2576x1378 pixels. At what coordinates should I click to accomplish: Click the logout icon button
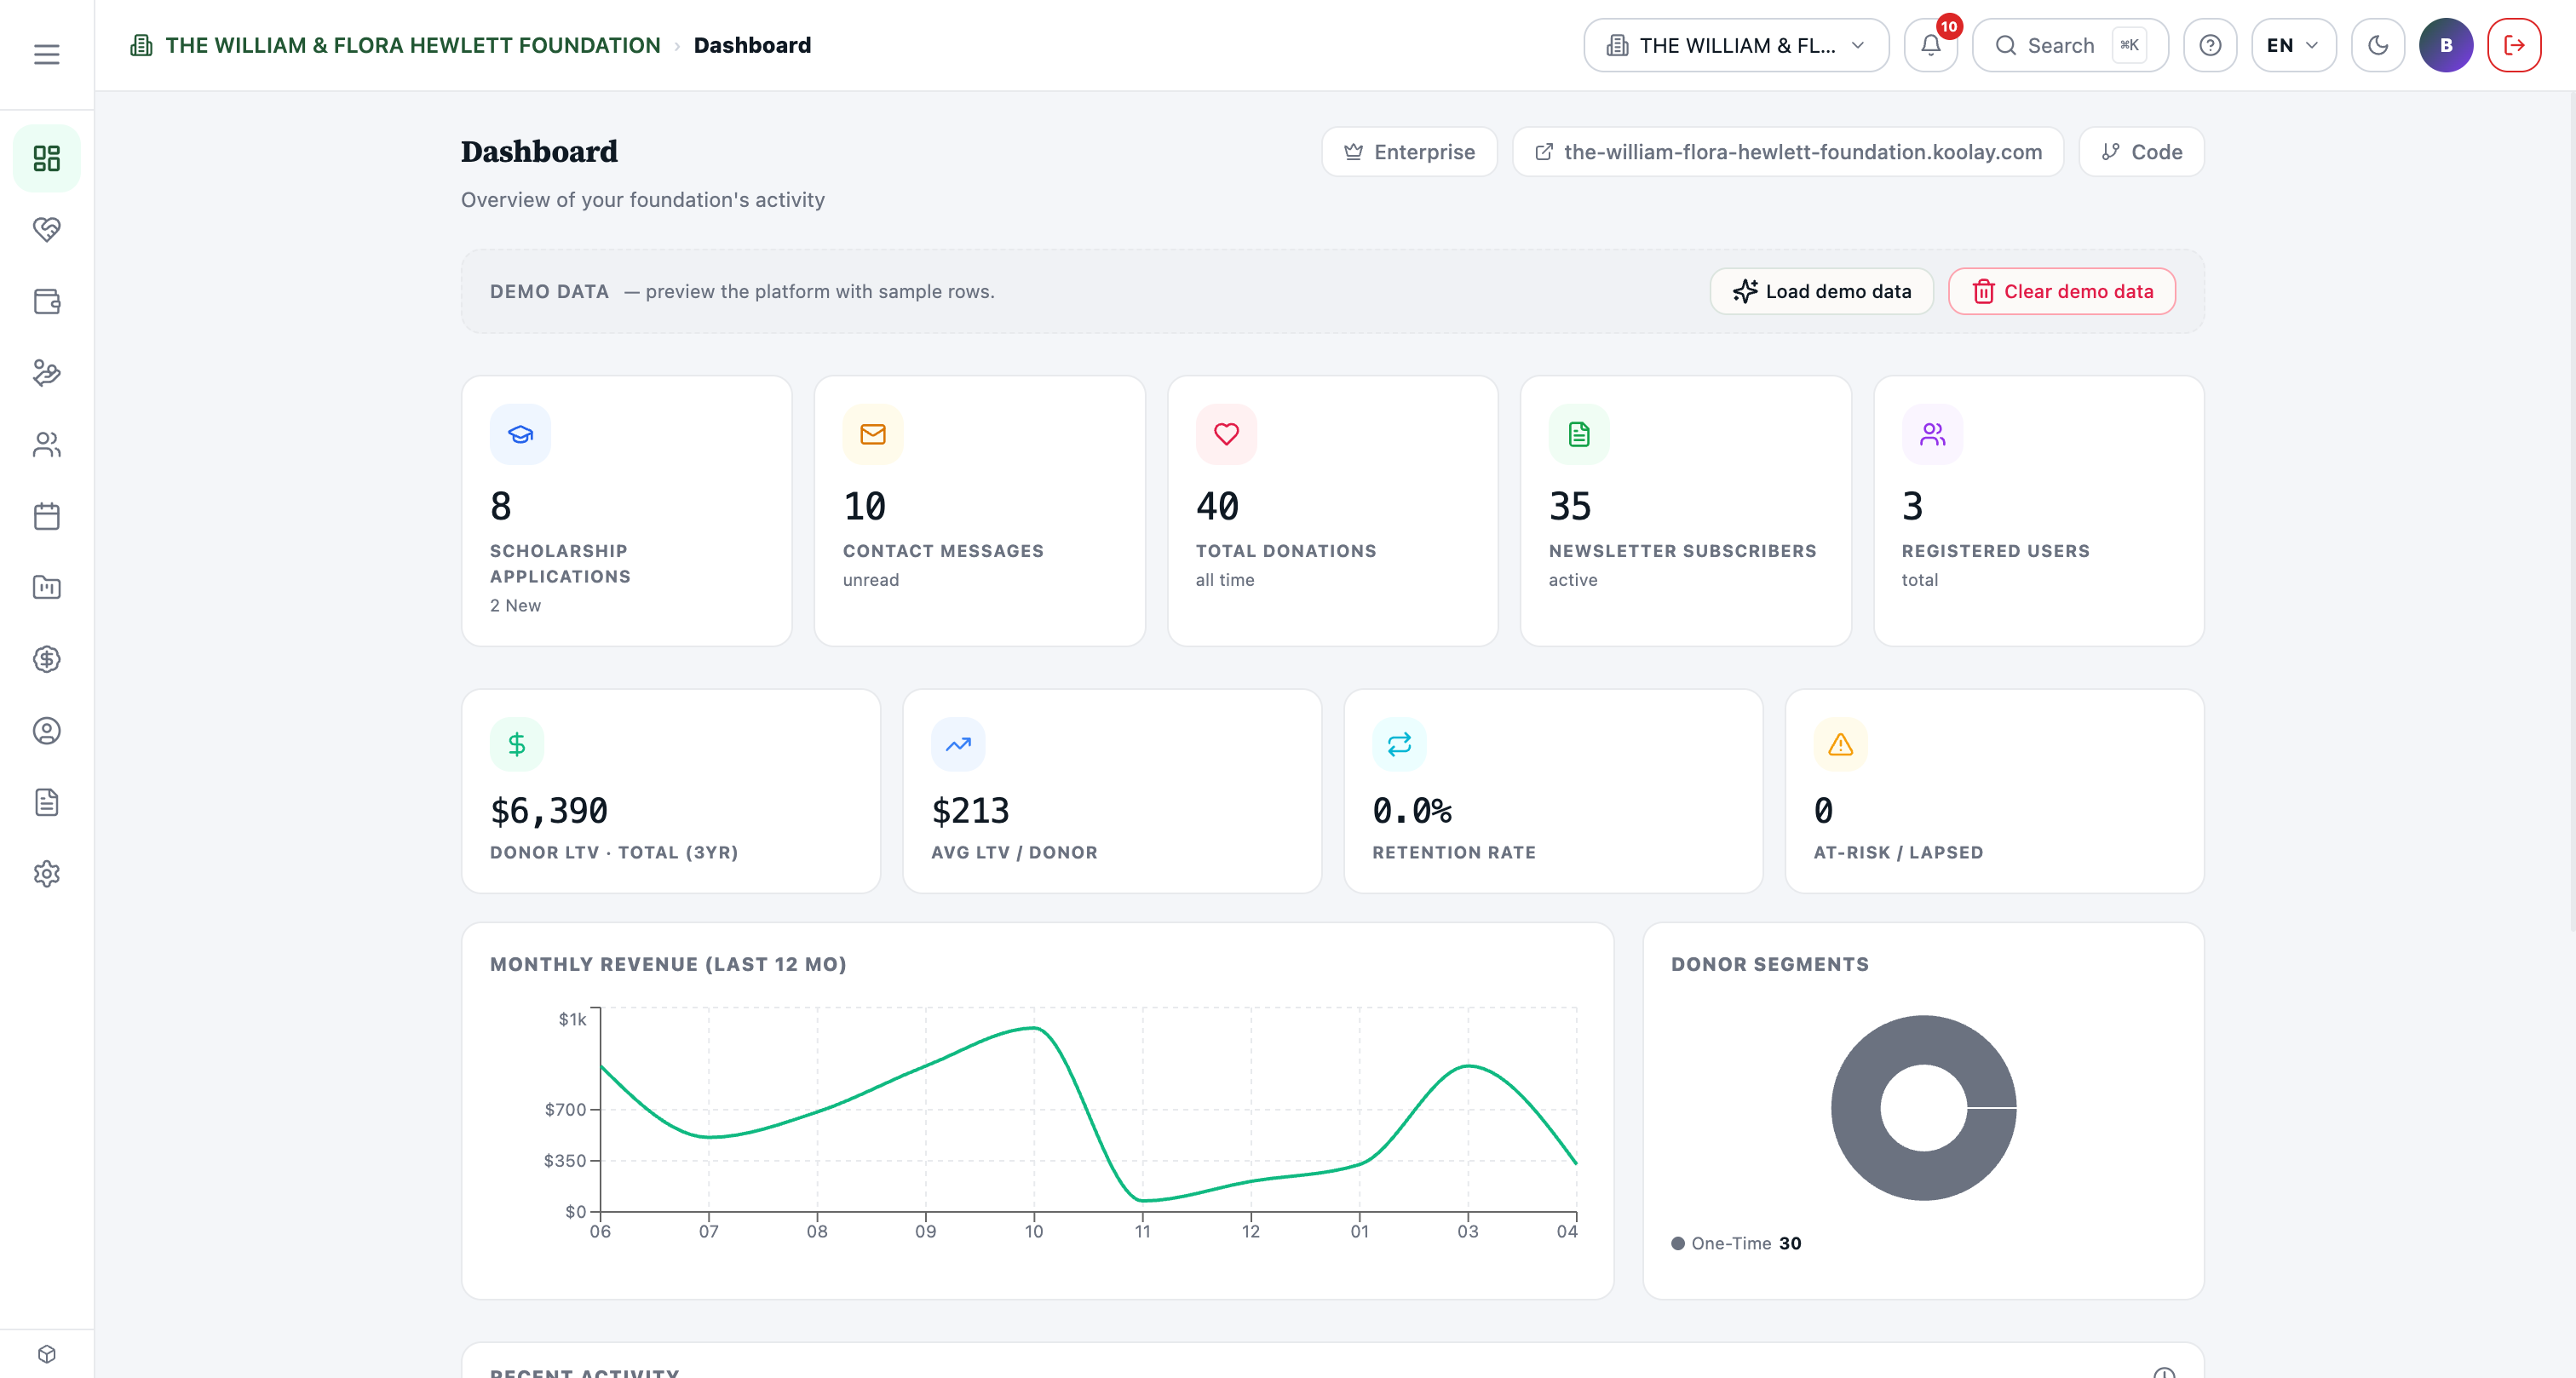tap(2514, 45)
